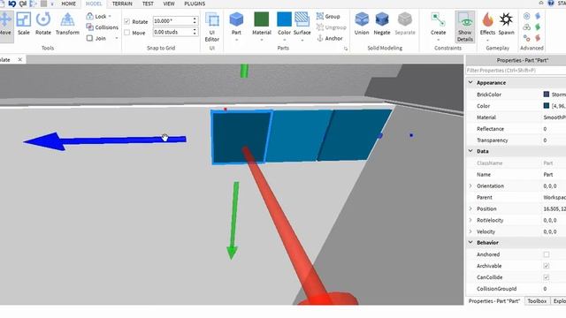The width and height of the screenshot is (566, 318).
Task: Click the Ungroup button
Action: pyautogui.click(x=331, y=27)
